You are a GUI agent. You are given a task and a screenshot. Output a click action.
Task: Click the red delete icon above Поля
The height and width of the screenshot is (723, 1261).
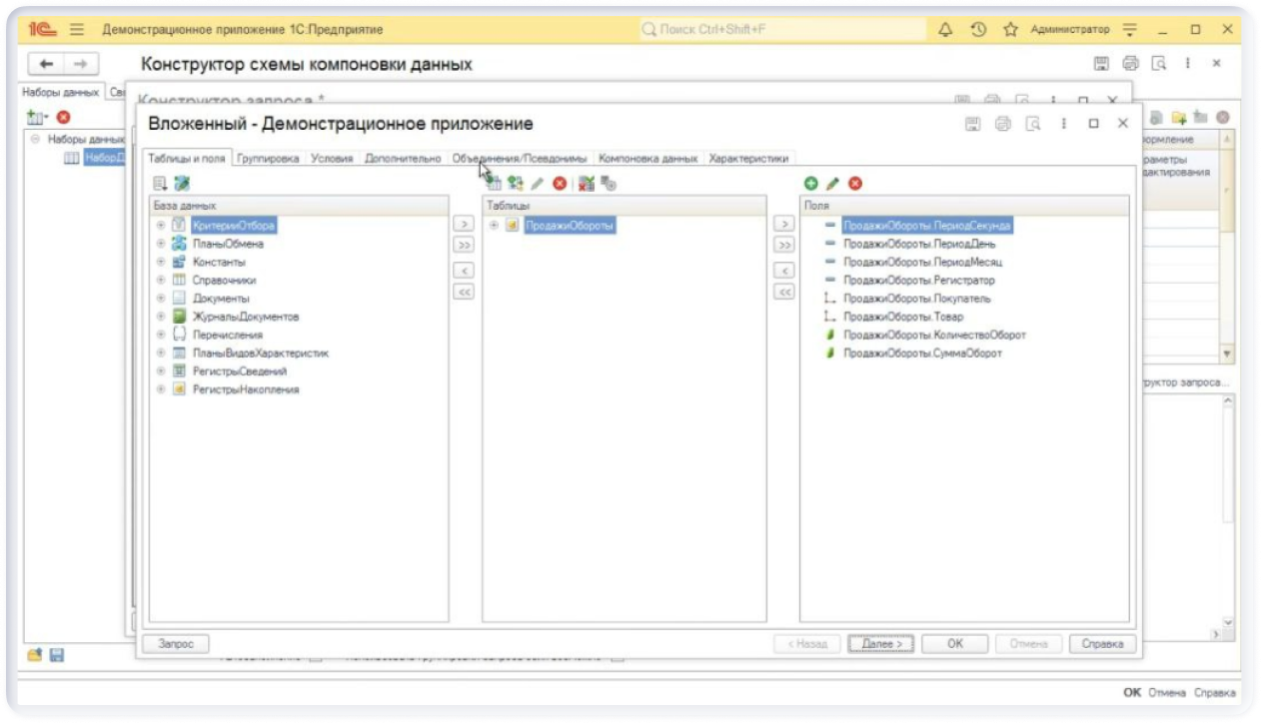pyautogui.click(x=855, y=184)
